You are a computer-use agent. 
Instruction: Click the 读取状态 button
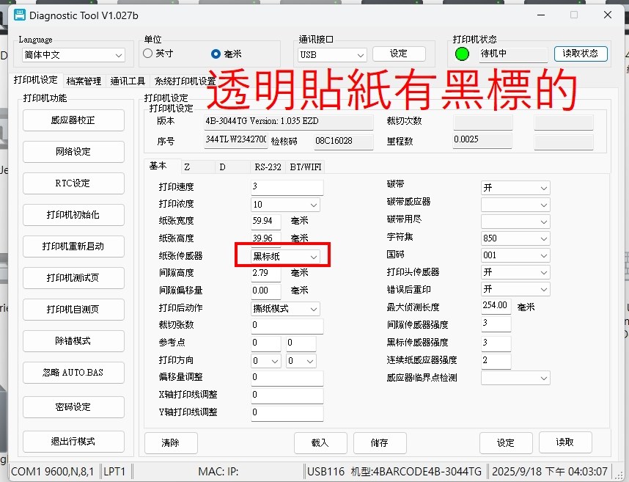pyautogui.click(x=580, y=54)
